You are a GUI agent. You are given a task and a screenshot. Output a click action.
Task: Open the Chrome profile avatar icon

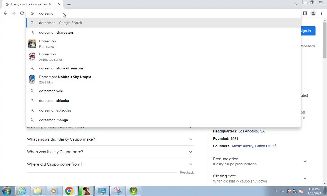pyautogui.click(x=313, y=13)
